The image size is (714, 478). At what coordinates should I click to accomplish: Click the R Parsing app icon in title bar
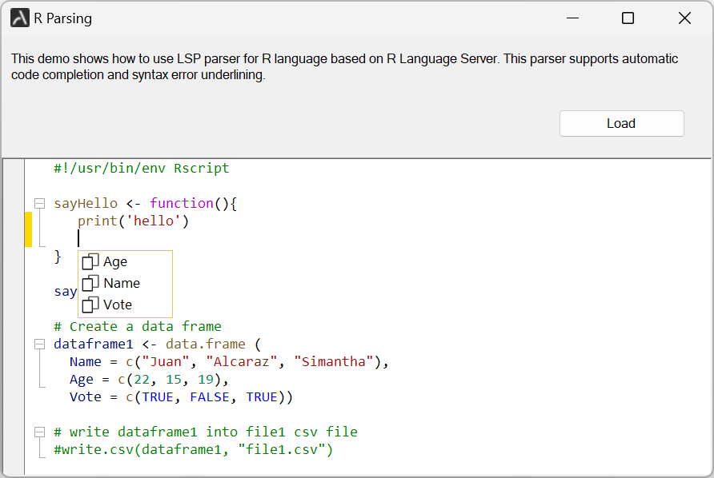click(x=19, y=18)
